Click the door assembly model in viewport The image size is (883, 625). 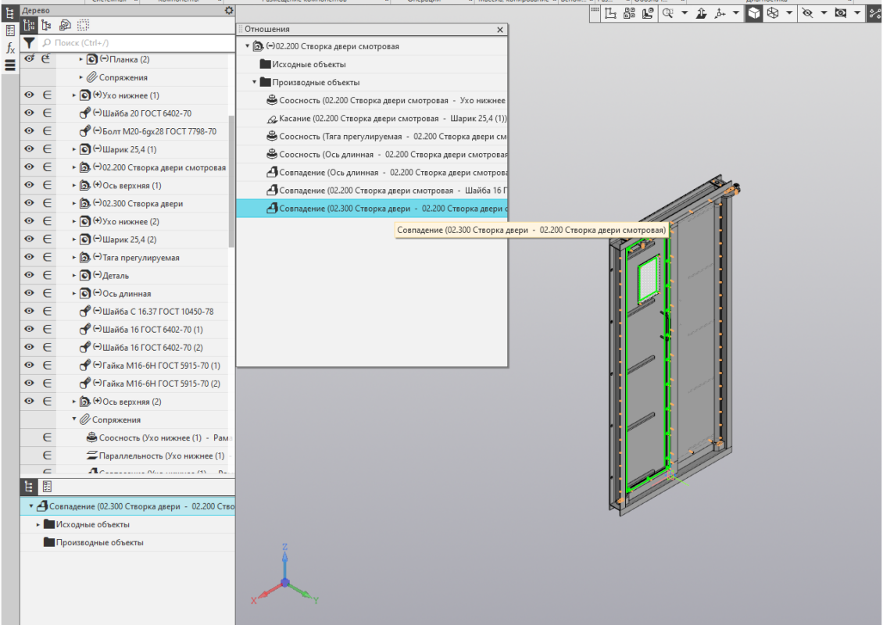pyautogui.click(x=673, y=346)
